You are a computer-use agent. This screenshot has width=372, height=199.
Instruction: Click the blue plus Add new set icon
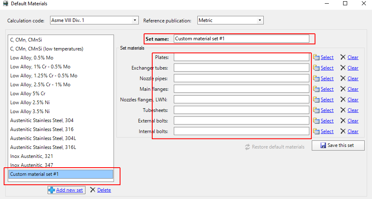click(x=51, y=190)
